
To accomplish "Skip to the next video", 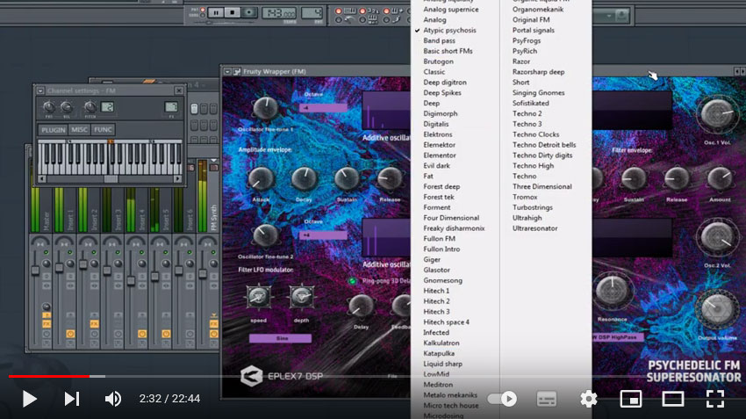I will coord(72,399).
